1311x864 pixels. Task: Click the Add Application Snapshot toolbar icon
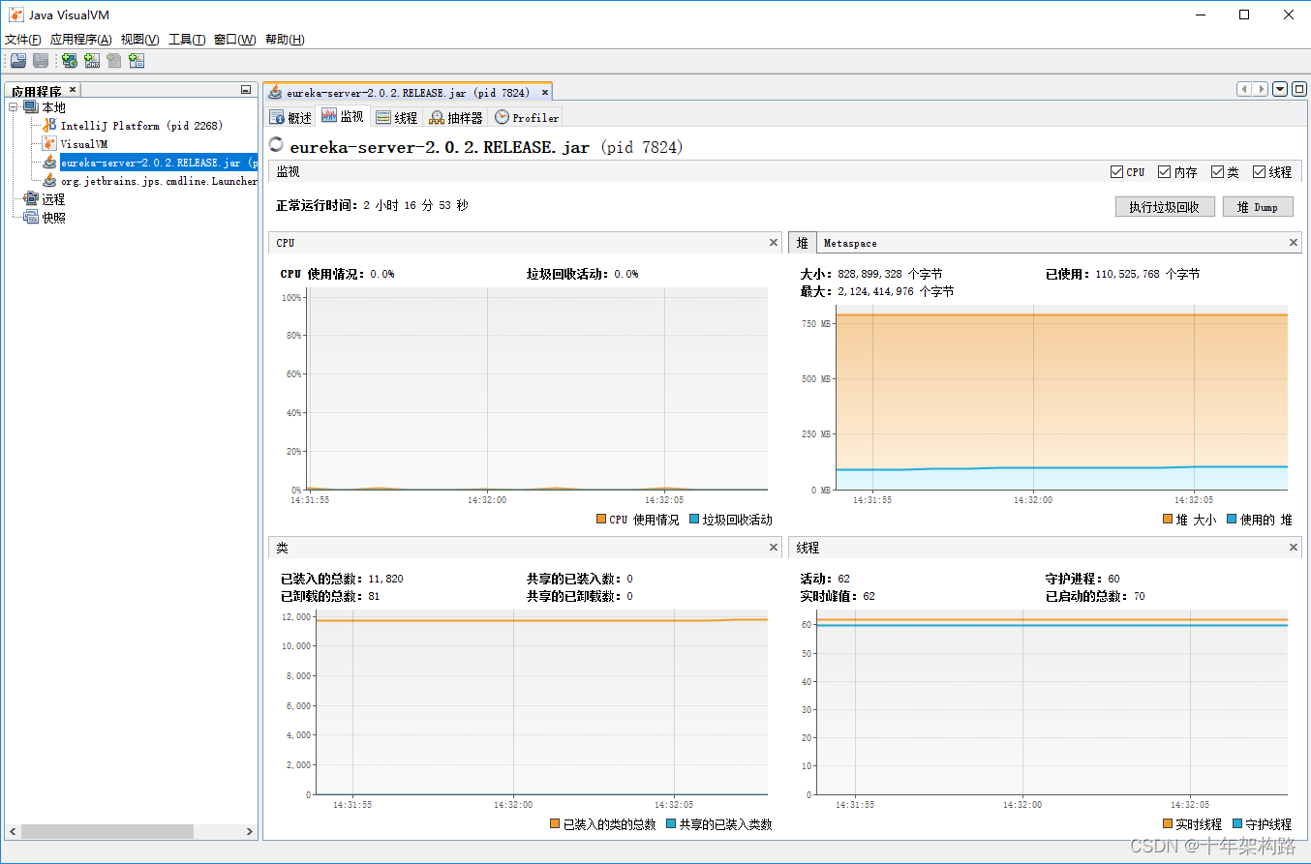137,61
